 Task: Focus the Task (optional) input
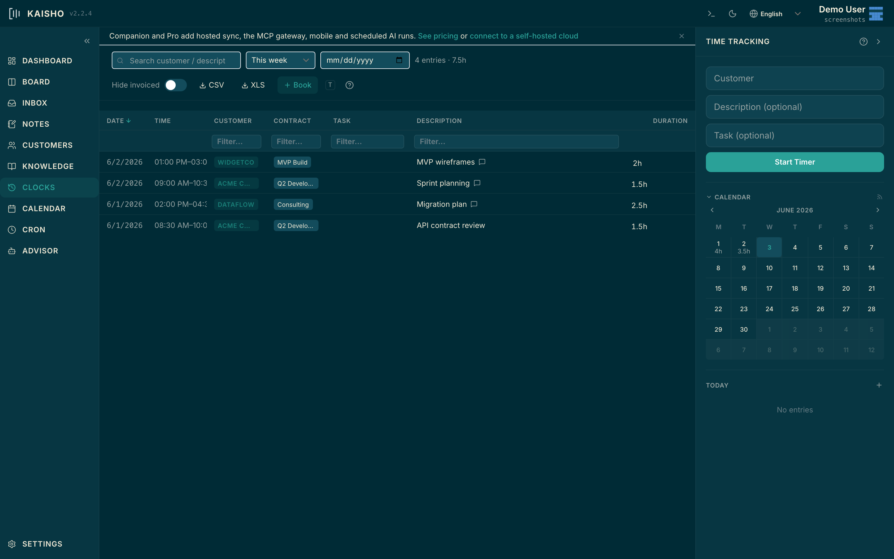tap(795, 135)
